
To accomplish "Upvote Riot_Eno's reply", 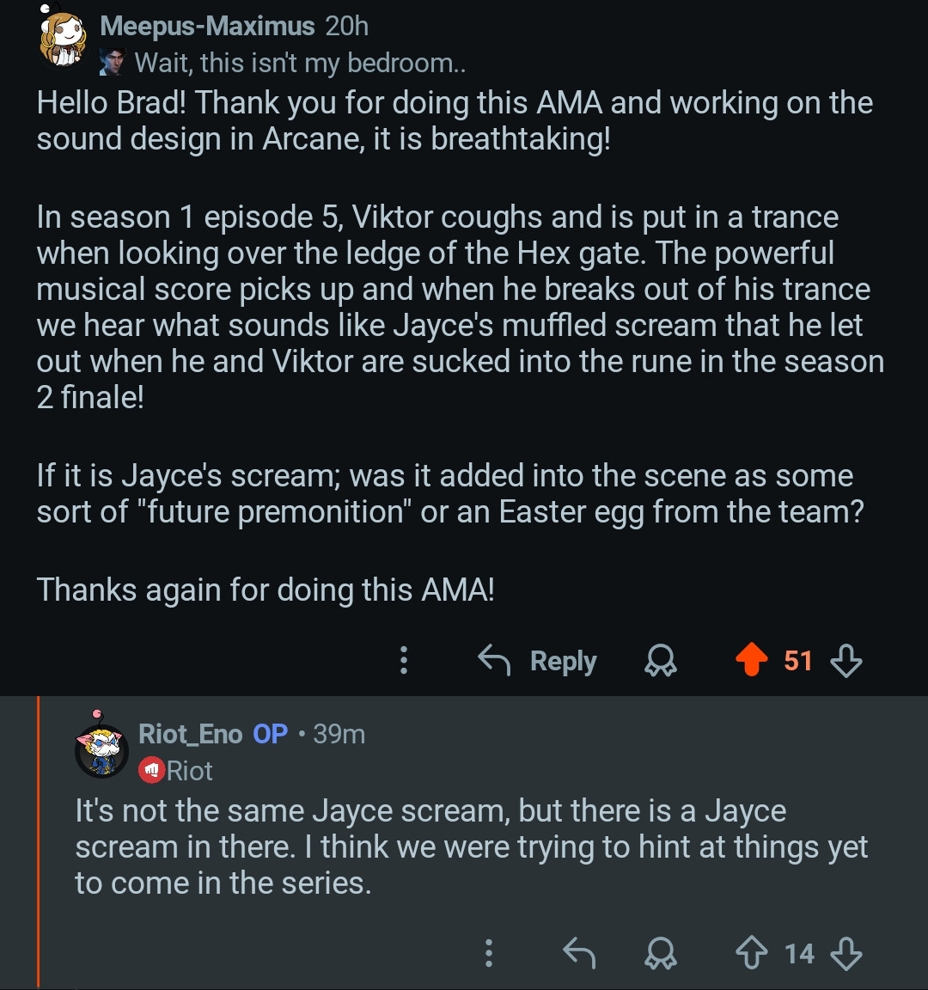I will point(752,953).
